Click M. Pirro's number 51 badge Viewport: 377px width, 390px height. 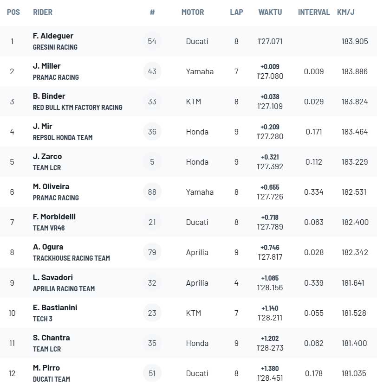tap(152, 373)
